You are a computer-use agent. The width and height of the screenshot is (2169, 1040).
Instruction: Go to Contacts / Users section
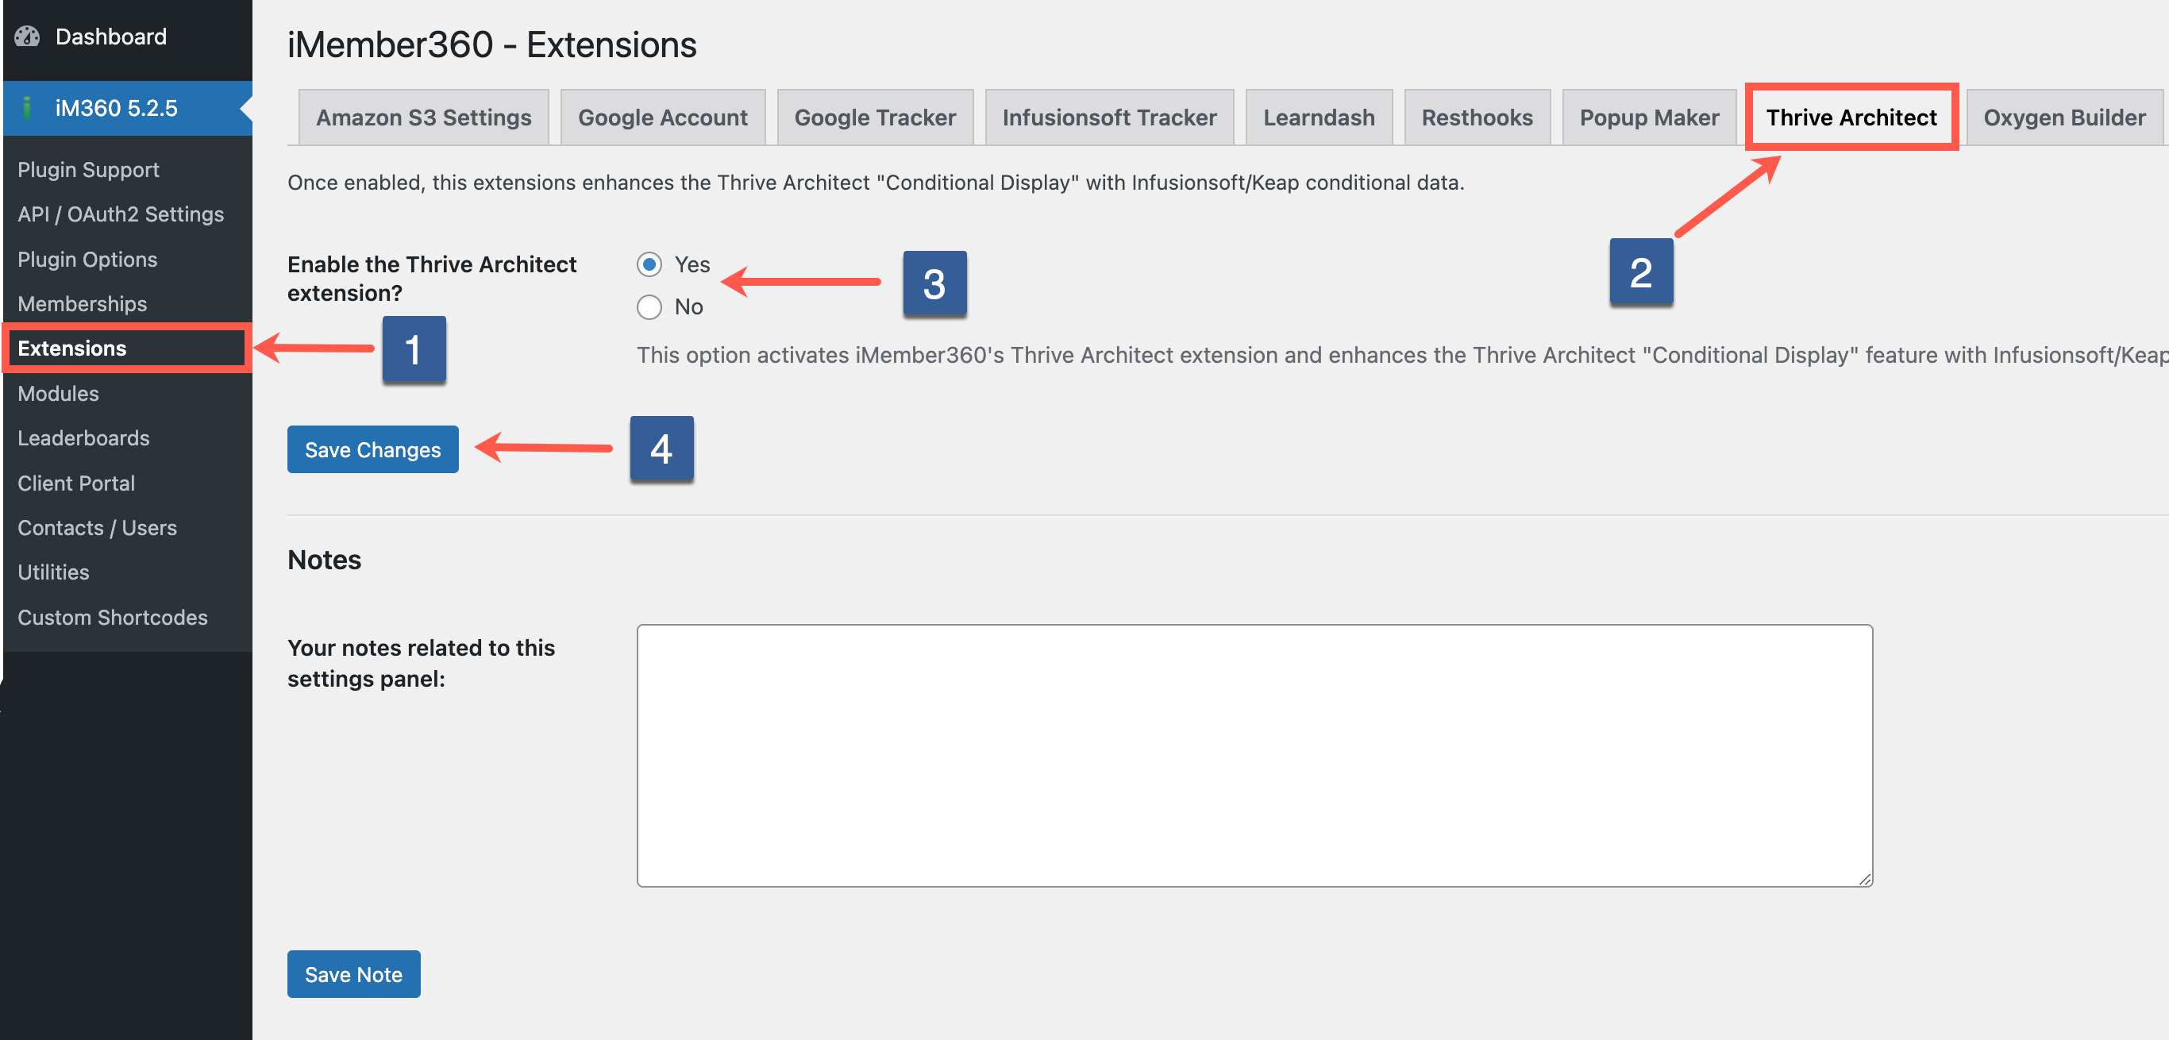[97, 527]
